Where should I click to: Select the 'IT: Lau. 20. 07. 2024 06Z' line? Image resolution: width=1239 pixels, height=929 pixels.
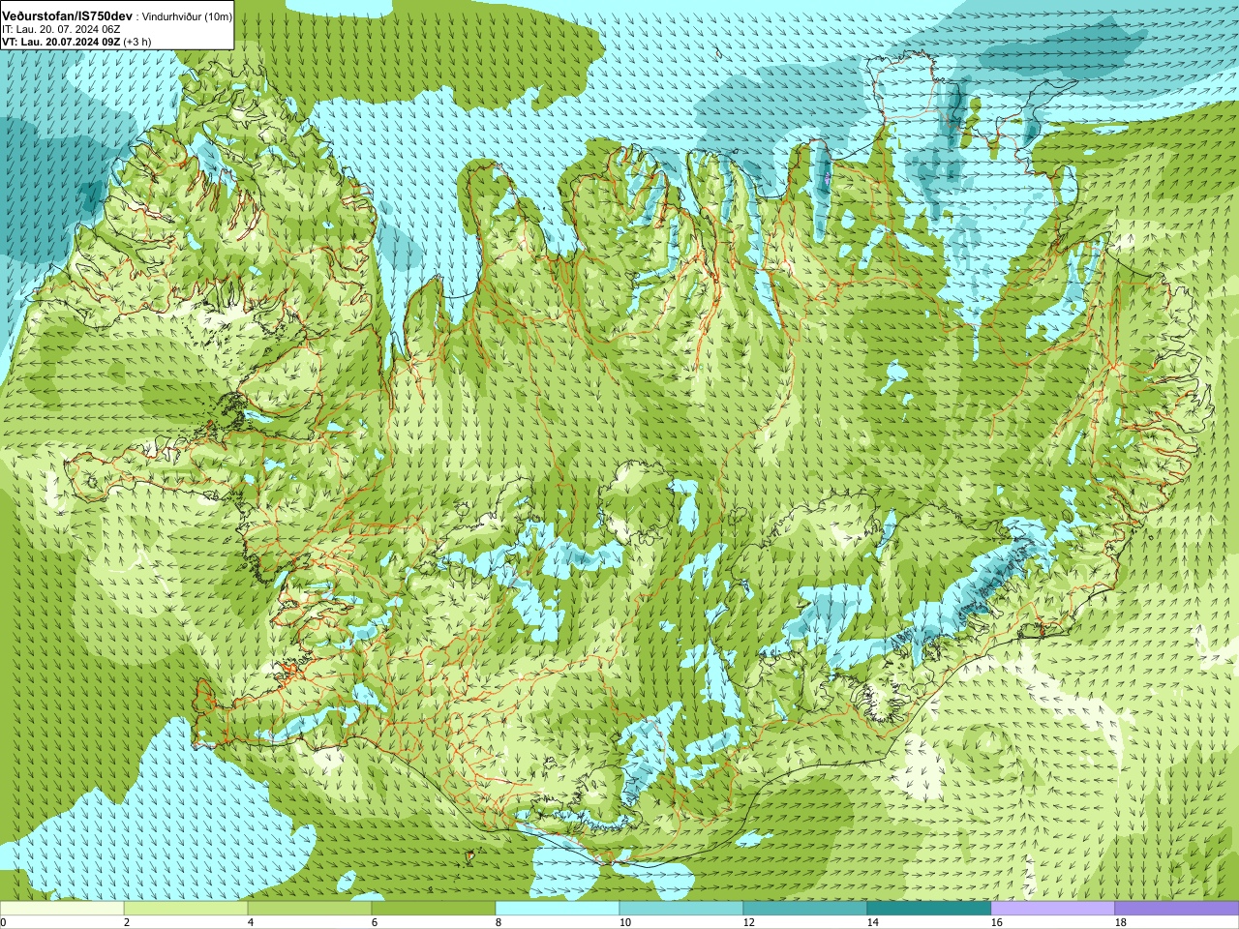pyautogui.click(x=61, y=30)
